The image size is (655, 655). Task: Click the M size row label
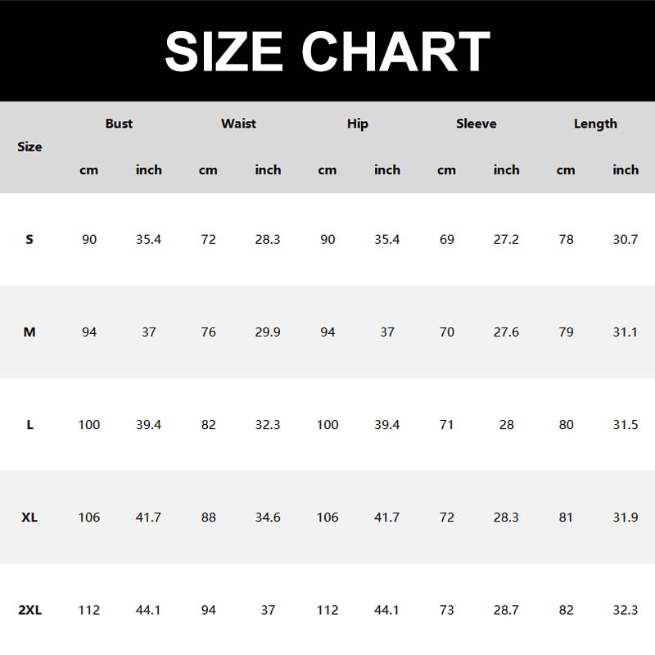point(29,332)
